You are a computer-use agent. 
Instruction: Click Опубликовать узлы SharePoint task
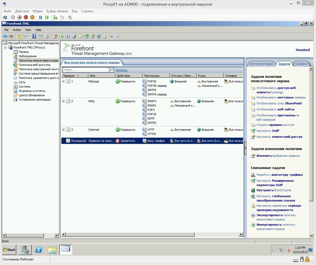pos(279,103)
